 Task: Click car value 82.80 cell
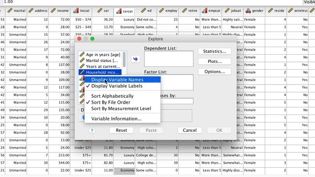[x=103, y=163]
